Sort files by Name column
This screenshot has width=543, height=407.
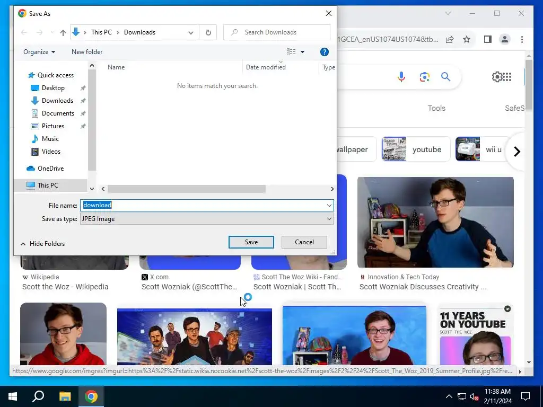click(x=116, y=67)
